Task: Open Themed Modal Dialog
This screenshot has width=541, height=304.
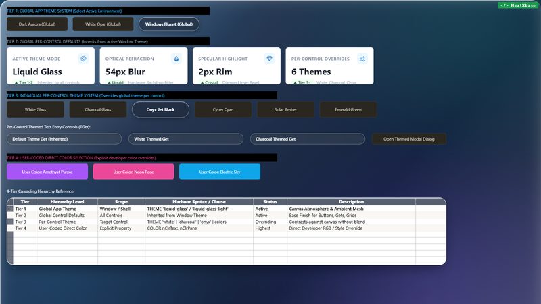Action: 409,139
